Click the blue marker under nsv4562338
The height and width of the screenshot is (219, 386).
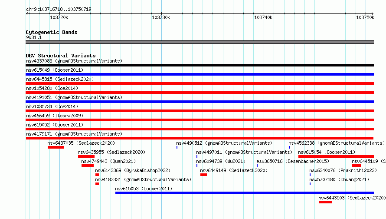tap(289, 147)
